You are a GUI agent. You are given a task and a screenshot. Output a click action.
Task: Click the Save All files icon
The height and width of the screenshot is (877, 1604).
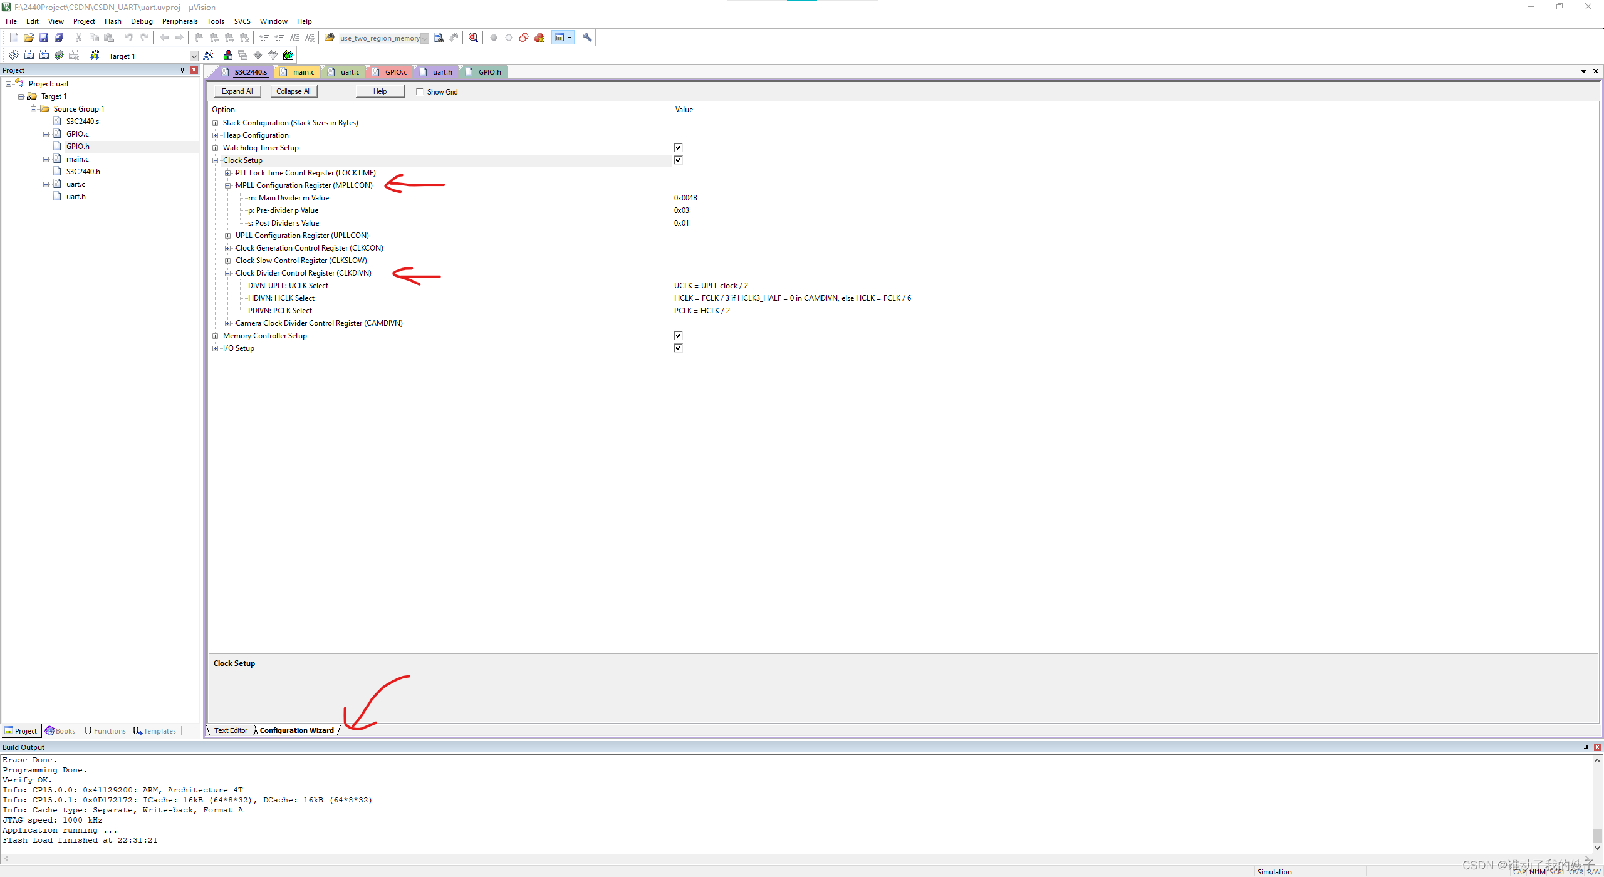(x=59, y=38)
